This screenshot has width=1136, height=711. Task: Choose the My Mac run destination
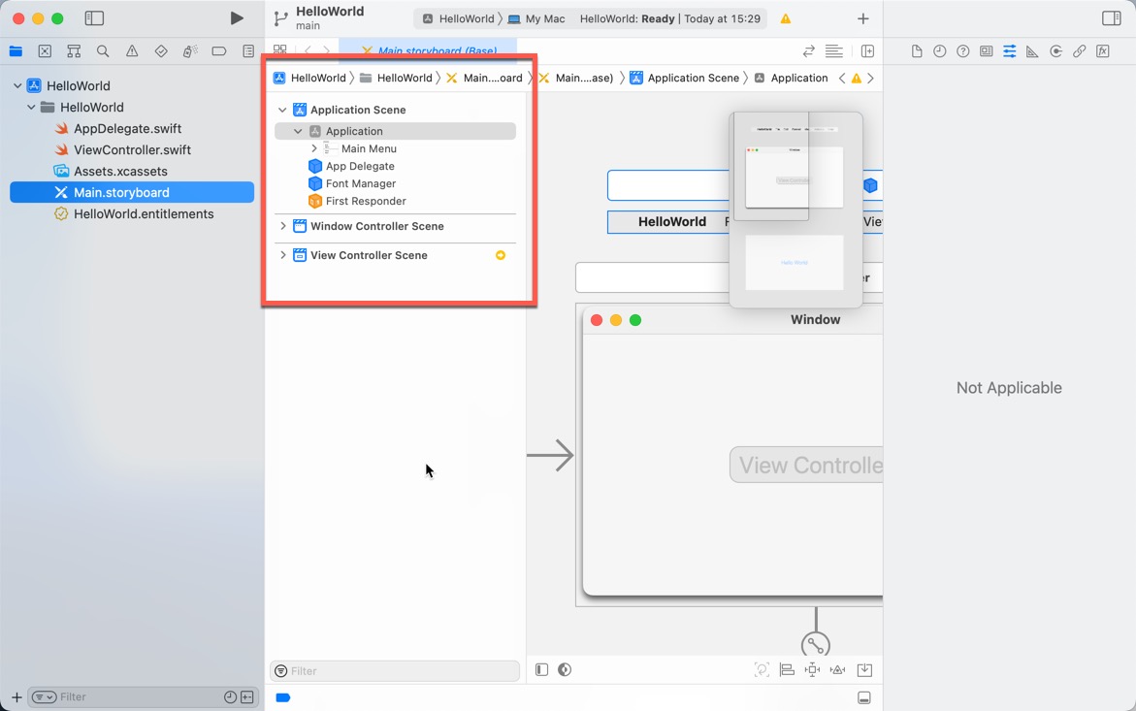(536, 18)
